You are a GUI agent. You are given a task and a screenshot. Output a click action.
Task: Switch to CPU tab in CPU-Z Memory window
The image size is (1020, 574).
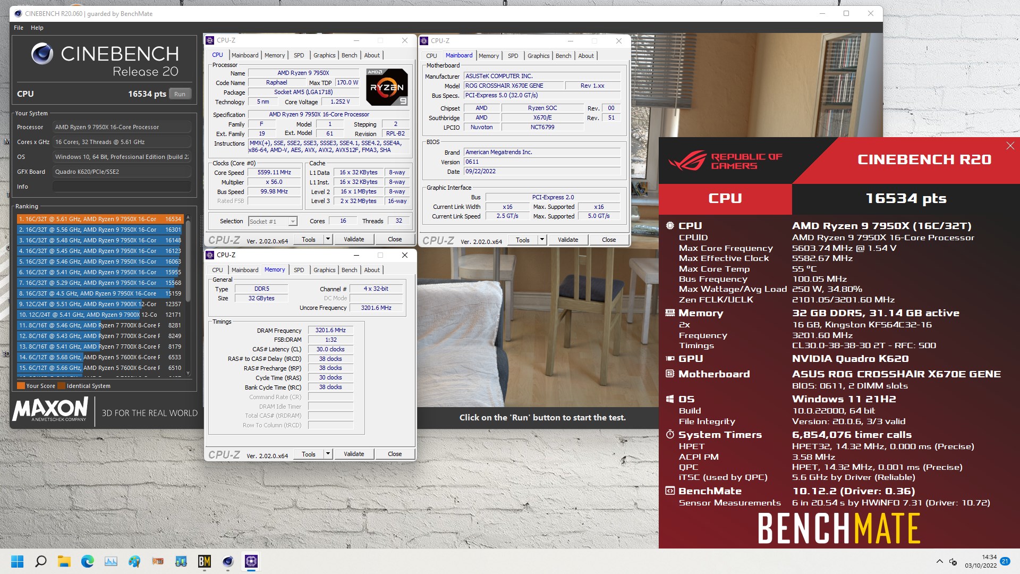point(217,270)
